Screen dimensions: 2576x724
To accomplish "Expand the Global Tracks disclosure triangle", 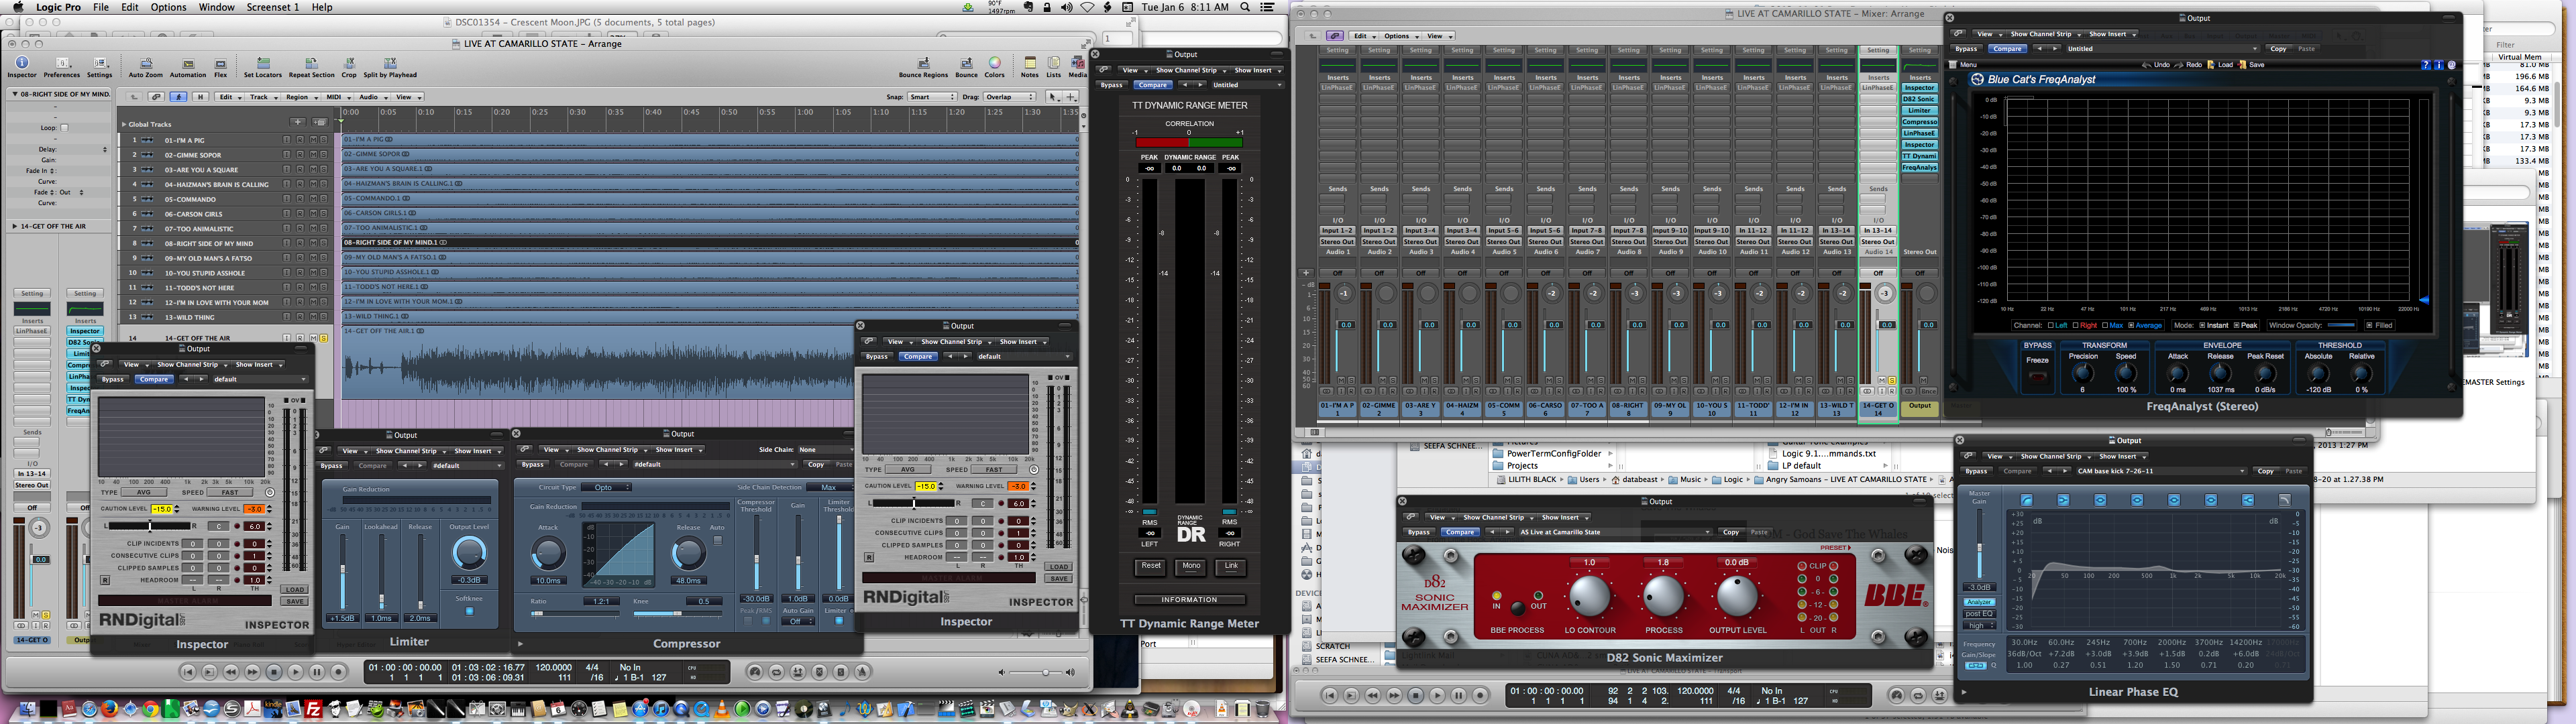I will 124,124.
